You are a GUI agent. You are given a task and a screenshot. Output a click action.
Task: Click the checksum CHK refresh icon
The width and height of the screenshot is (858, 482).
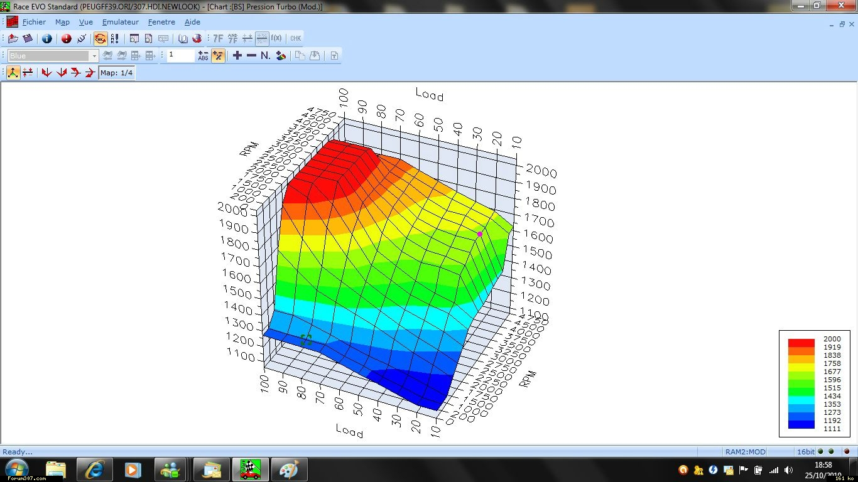pos(100,38)
